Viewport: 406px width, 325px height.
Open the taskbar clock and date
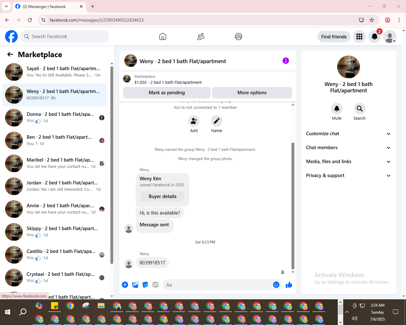(377, 312)
